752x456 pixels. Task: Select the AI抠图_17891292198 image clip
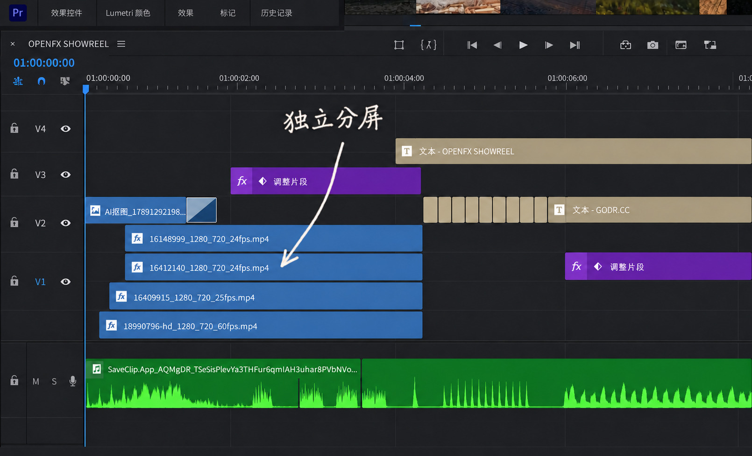pos(136,211)
